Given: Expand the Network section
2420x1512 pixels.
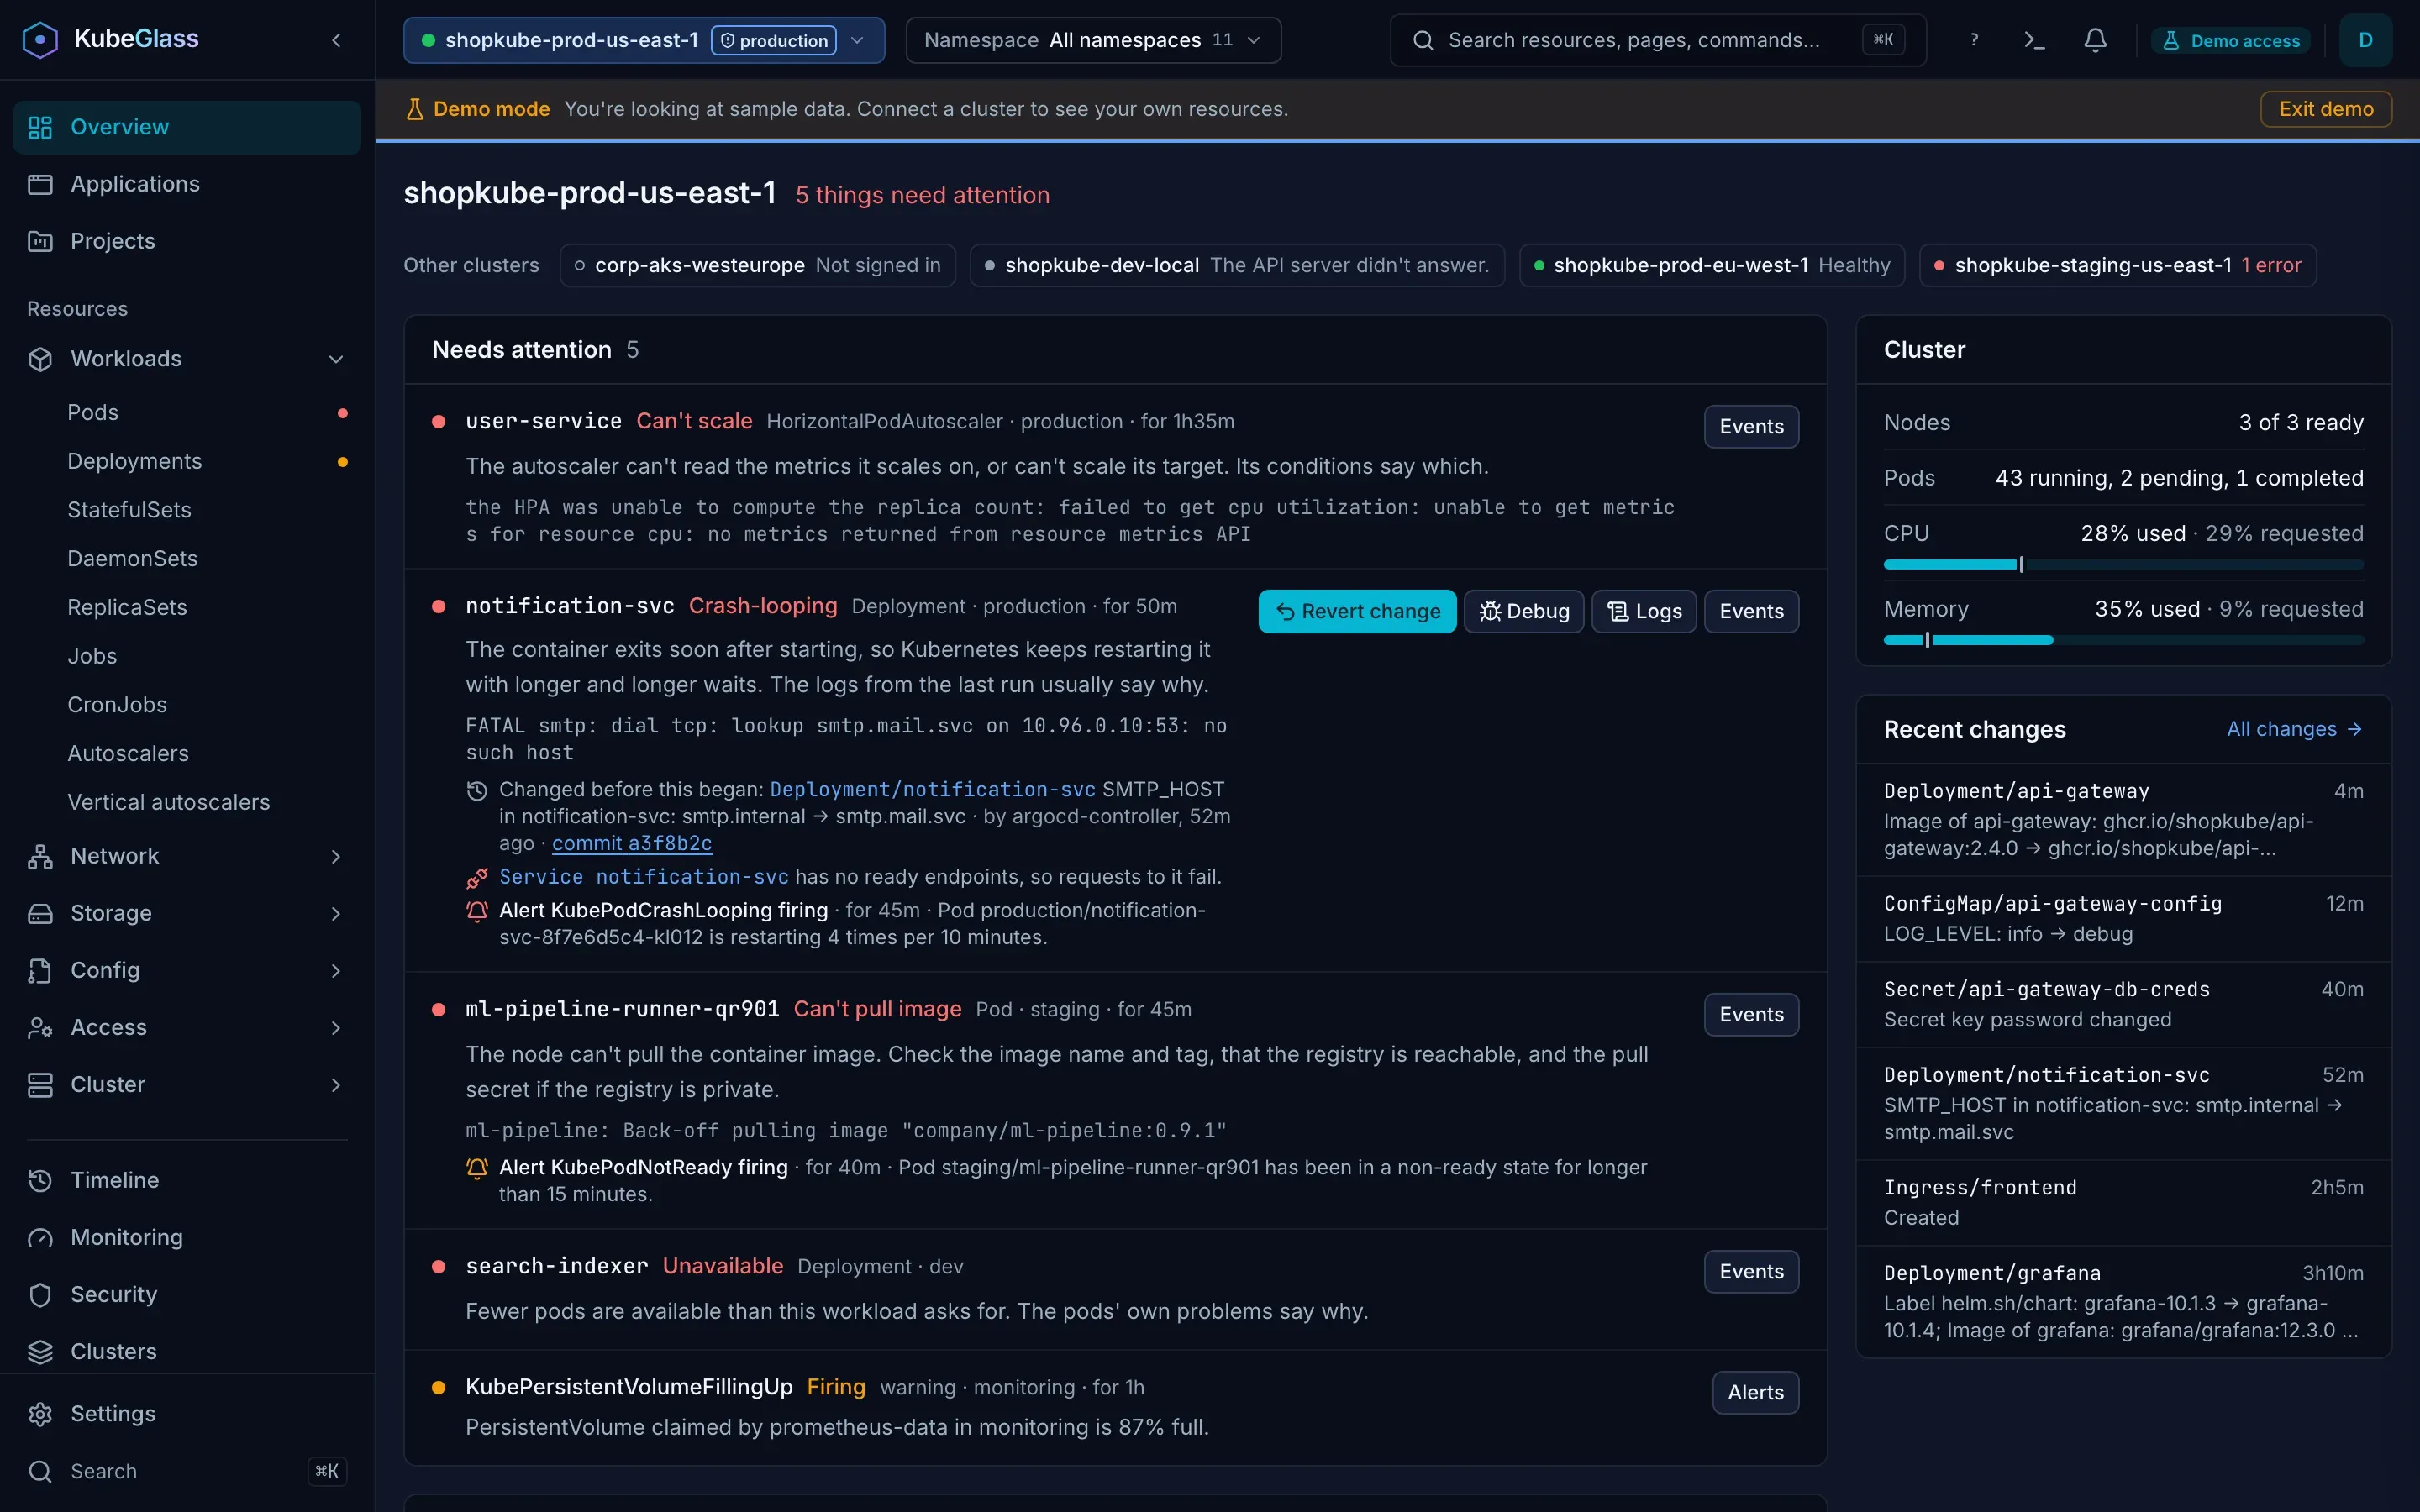Looking at the screenshot, I should [x=187, y=856].
